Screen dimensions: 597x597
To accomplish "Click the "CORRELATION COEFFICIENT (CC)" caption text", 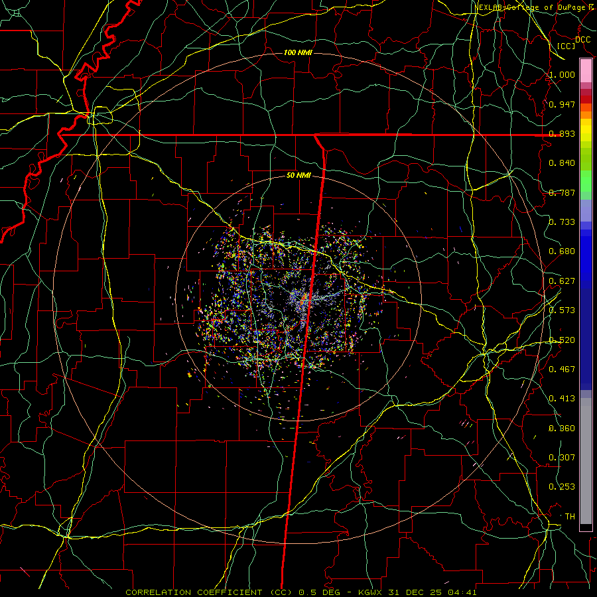I will click(209, 592).
